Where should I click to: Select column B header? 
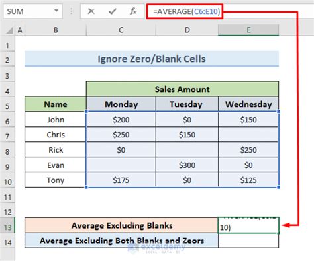56,30
